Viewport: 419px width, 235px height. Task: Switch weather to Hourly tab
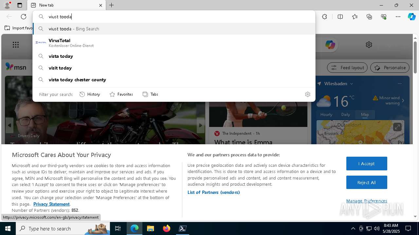326,115
